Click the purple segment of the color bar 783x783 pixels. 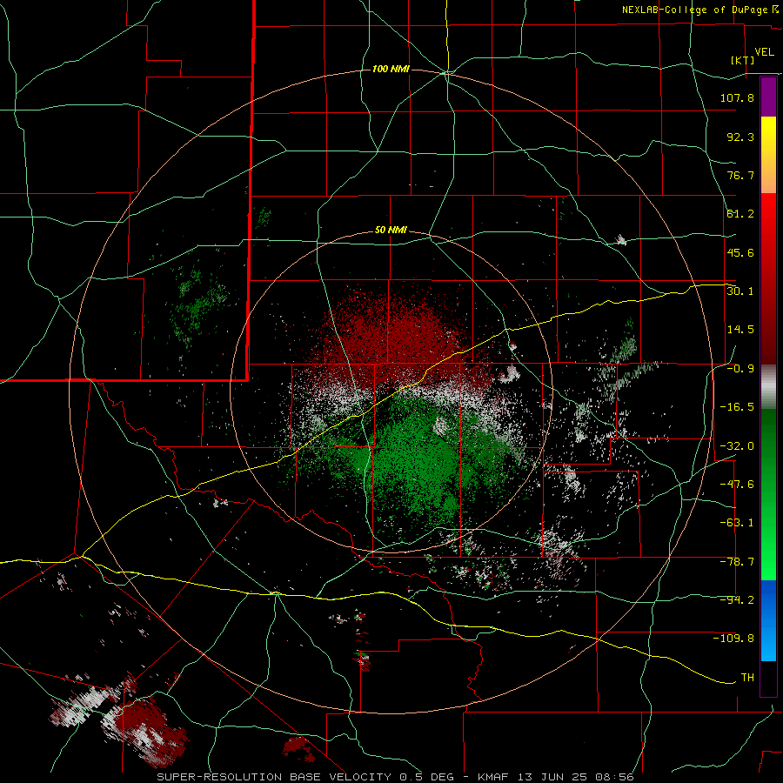point(768,97)
